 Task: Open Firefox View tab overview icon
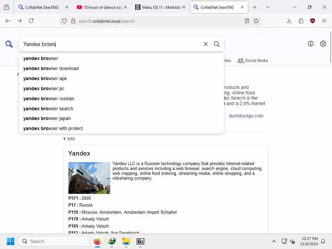[x=6, y=7]
